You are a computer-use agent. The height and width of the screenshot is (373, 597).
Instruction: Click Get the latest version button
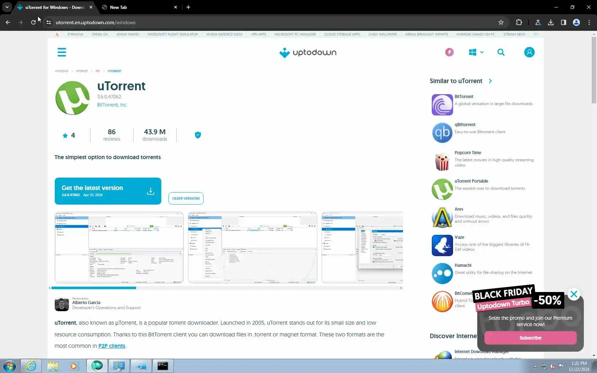point(108,191)
